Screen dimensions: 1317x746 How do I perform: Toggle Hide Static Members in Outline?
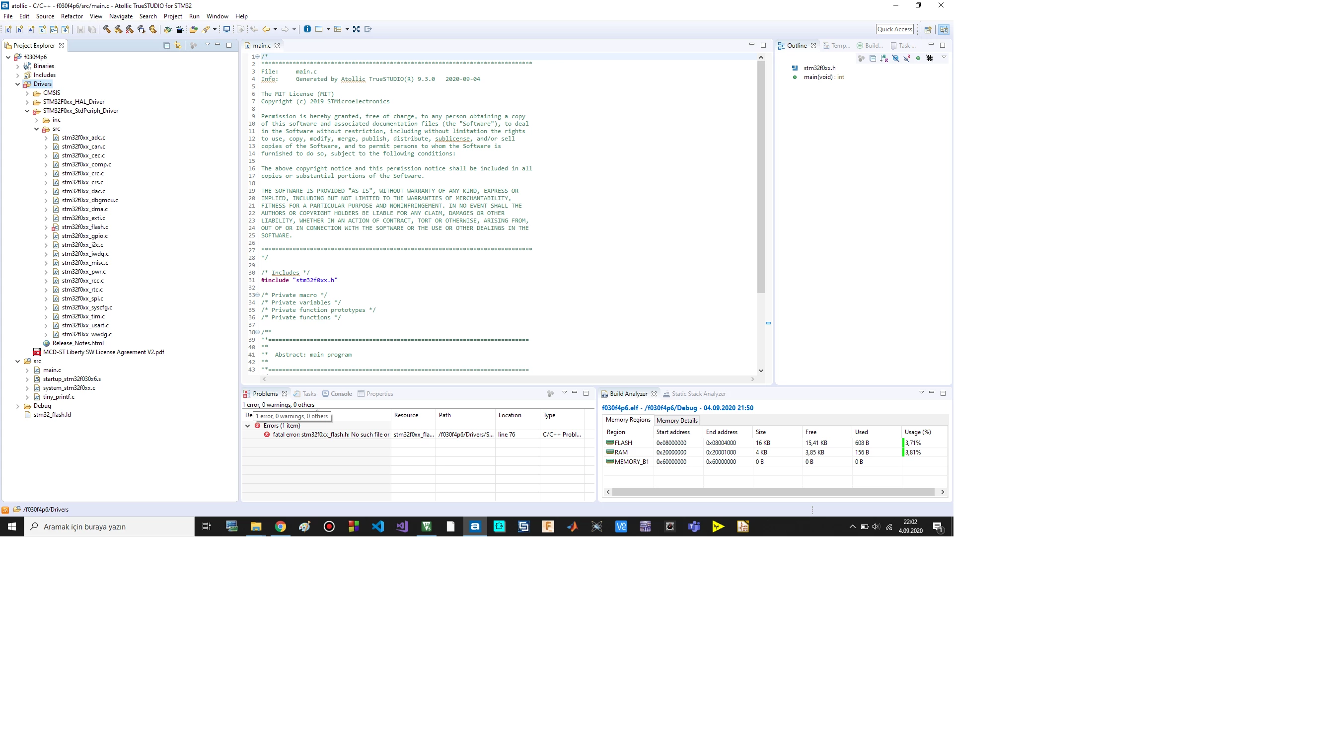click(907, 59)
